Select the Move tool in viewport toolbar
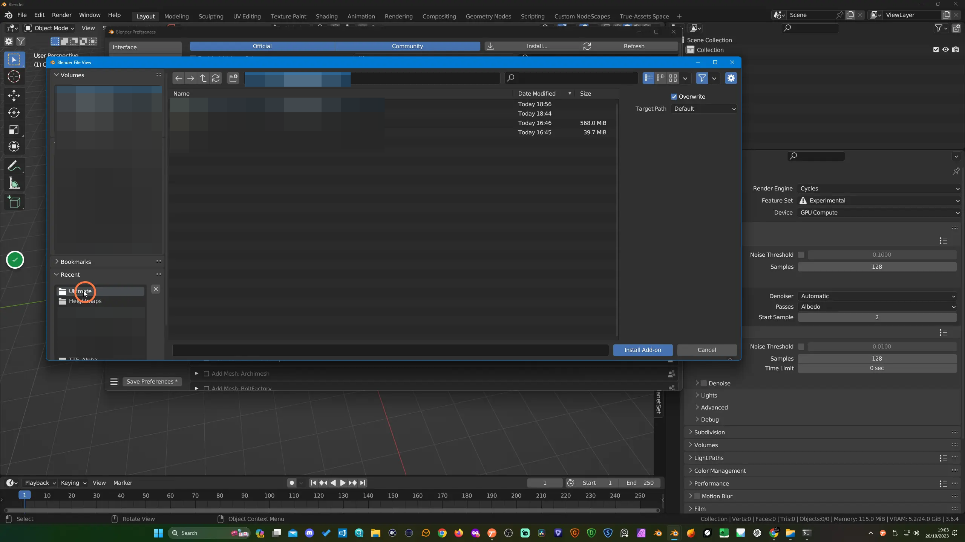Screen dimensions: 965x542 [14, 96]
